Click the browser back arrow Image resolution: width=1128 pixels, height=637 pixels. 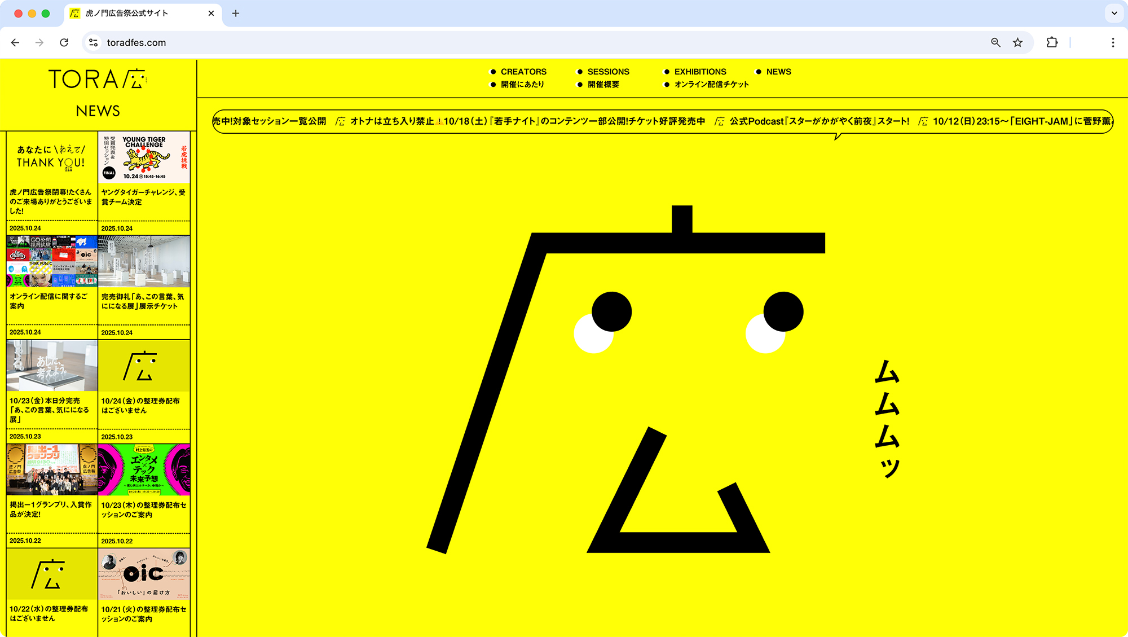[15, 42]
